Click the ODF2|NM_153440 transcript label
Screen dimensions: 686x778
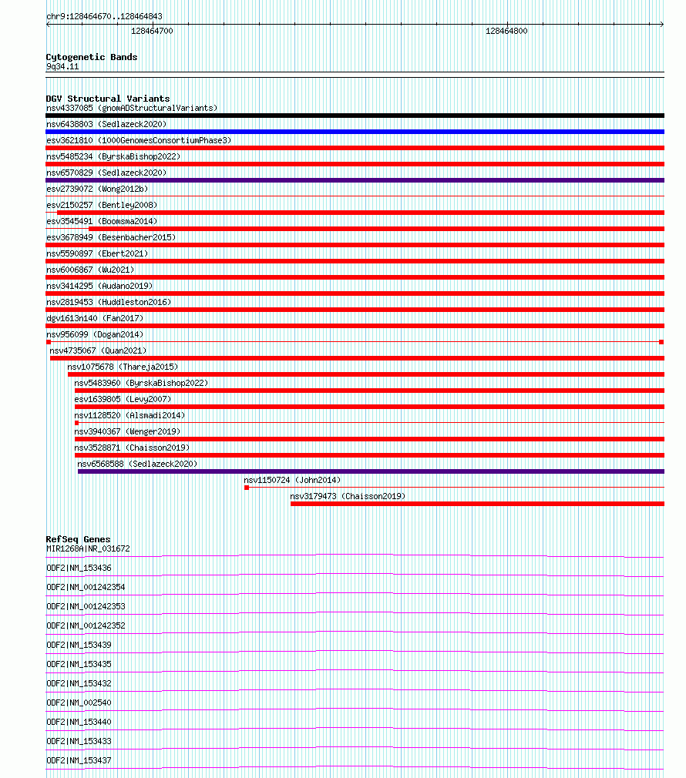tap(79, 722)
